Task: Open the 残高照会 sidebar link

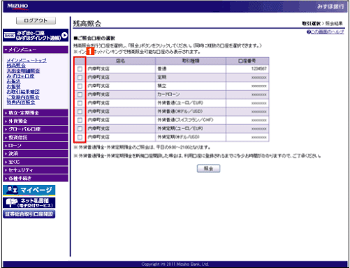Action: [16, 66]
